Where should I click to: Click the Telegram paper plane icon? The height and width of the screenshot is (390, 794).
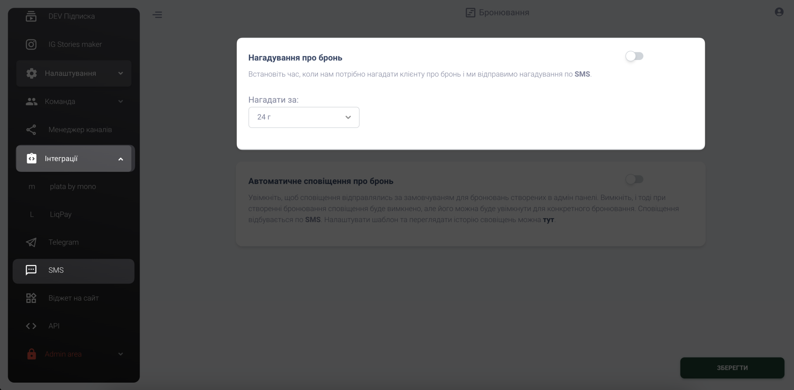pos(31,242)
